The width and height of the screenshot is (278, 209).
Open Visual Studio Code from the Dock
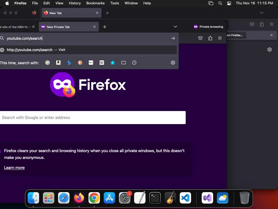point(185,198)
